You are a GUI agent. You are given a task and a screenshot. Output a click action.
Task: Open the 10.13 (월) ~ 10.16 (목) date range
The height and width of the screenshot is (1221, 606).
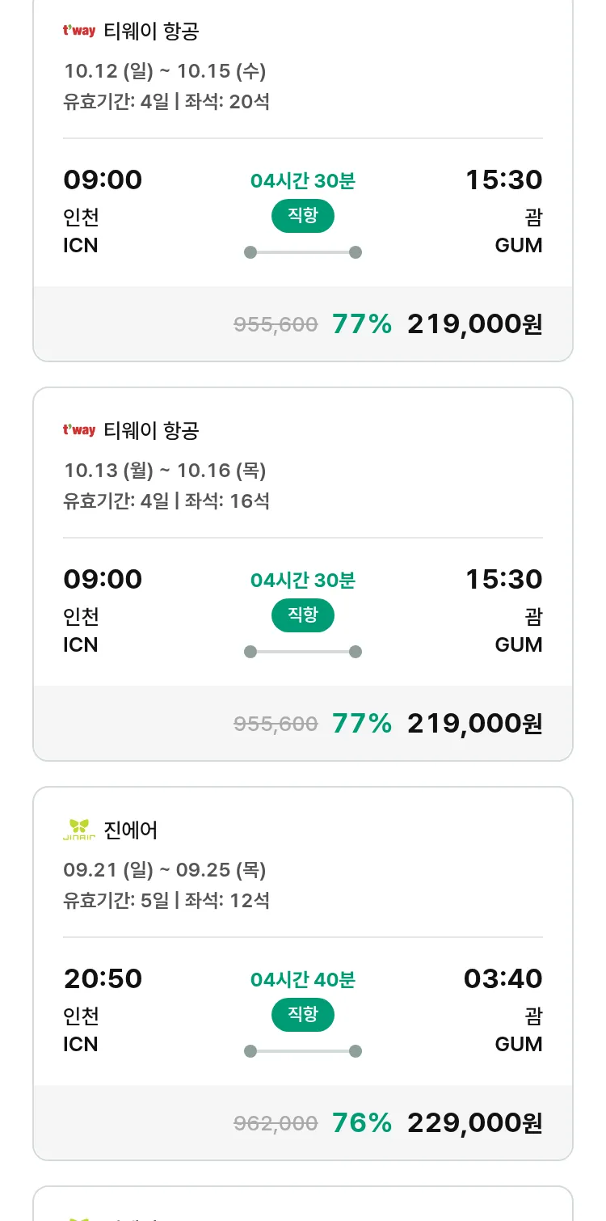point(165,471)
